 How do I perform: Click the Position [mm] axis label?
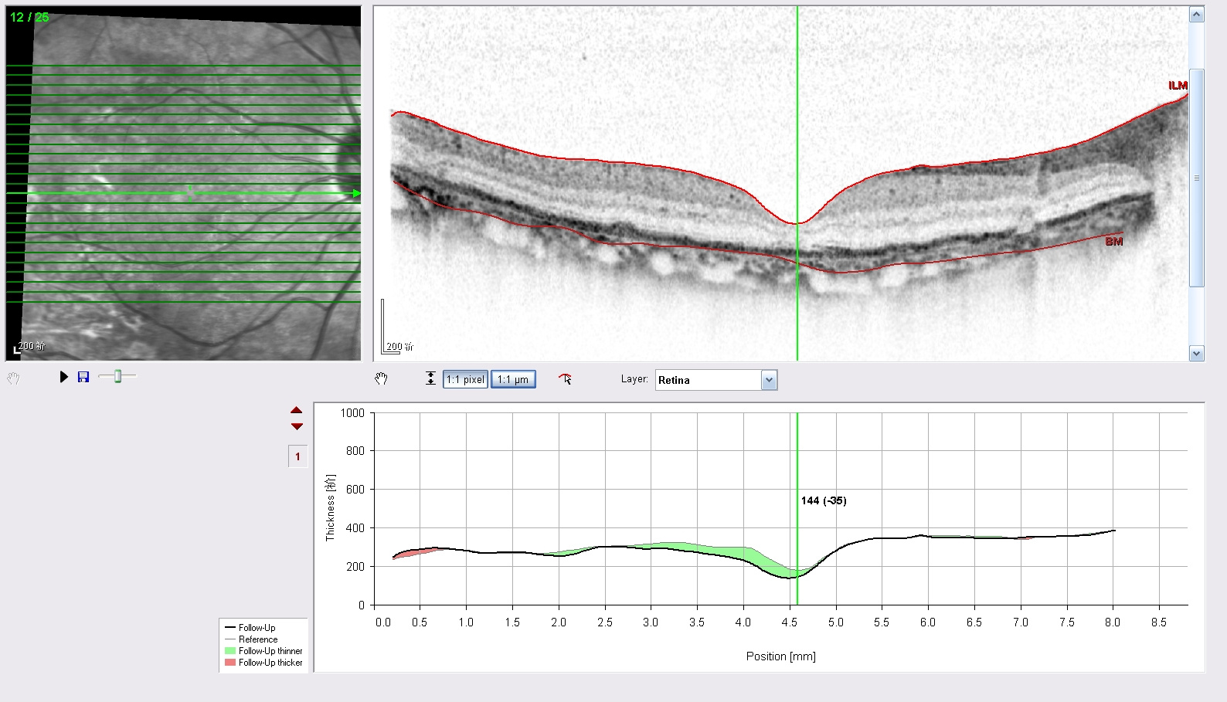(781, 656)
